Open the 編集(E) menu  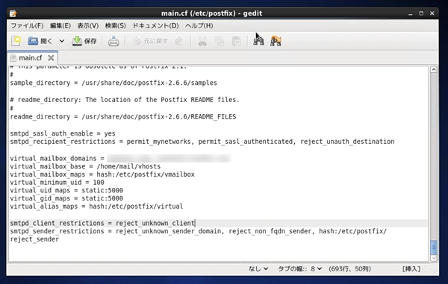point(60,25)
